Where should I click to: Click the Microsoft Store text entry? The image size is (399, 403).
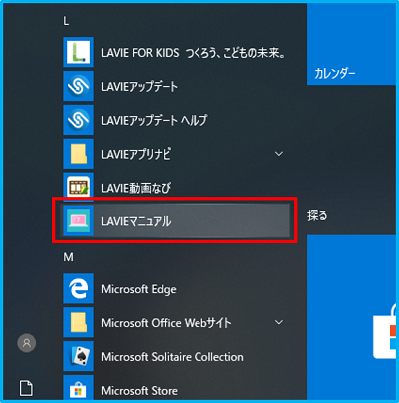(x=139, y=391)
